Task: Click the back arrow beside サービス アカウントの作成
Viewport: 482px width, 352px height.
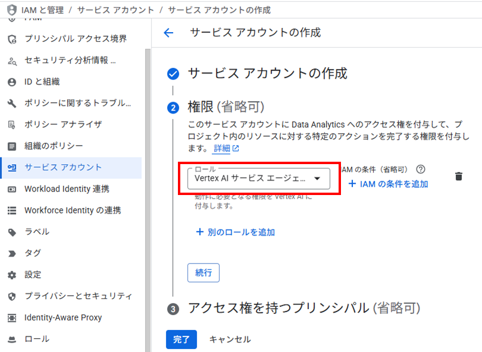Action: [168, 33]
